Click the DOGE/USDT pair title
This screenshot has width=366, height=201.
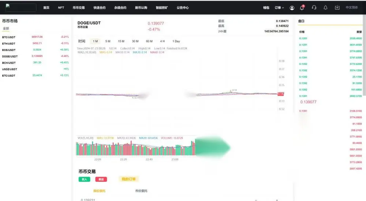[89, 23]
